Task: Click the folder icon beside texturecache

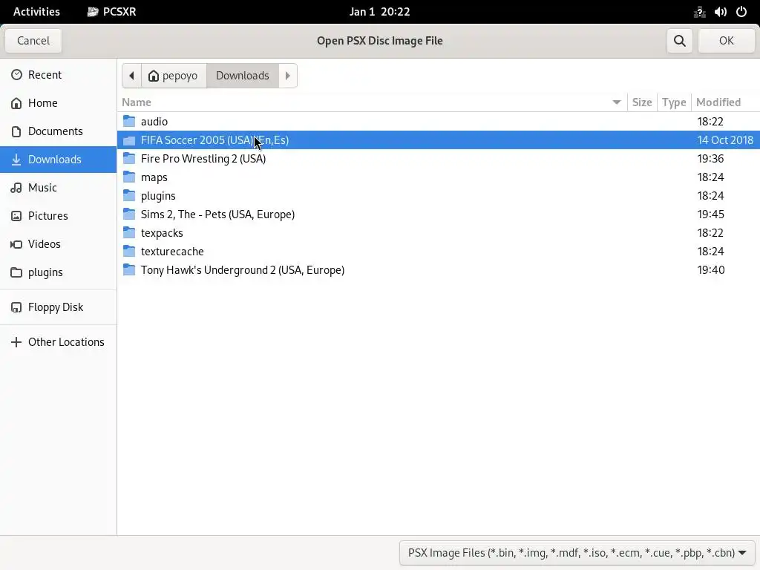Action: (129, 251)
